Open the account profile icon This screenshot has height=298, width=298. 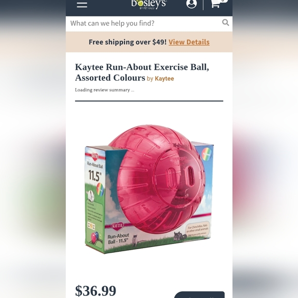coord(191,4)
